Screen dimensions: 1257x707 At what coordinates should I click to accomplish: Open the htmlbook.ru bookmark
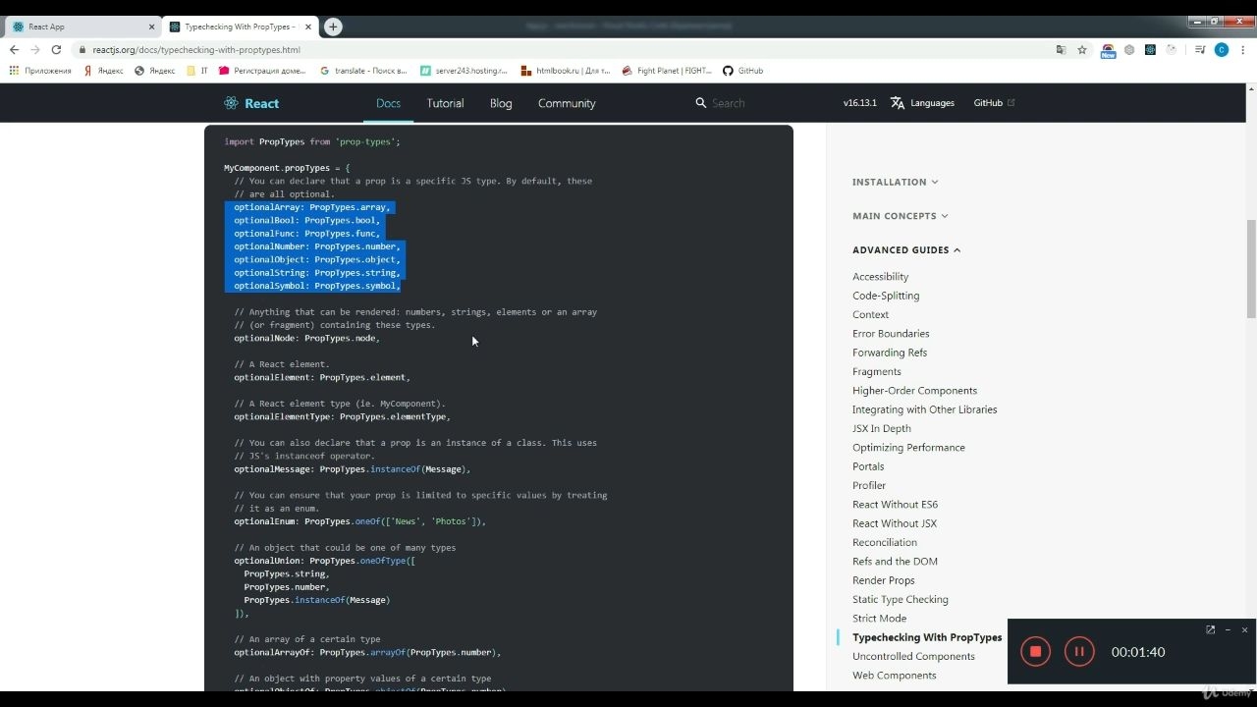565,71
